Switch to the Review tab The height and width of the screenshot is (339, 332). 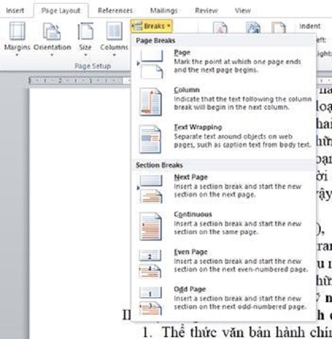coord(206,11)
